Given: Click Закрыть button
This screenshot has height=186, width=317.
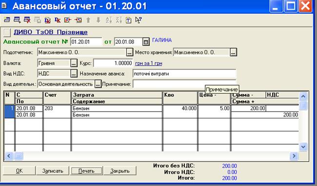Looking at the screenshot, I should pos(120,171).
